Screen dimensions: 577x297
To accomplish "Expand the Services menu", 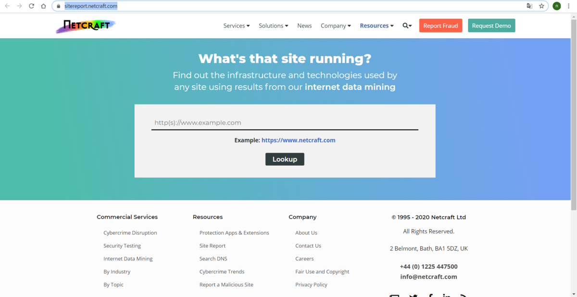I will click(x=237, y=26).
